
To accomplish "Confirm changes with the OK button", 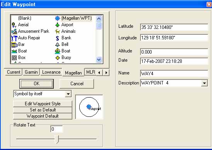I will (x=36, y=84).
